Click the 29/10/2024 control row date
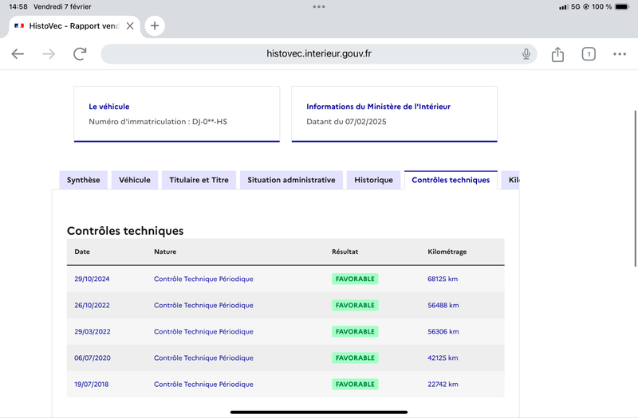Screen dimensions: 638x418 tap(92, 279)
